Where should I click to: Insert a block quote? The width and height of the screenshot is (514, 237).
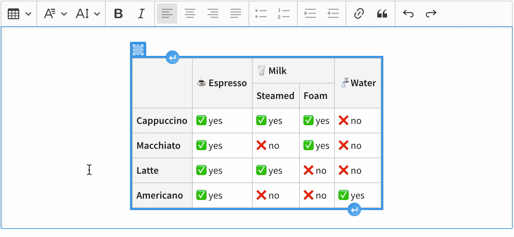[382, 14]
